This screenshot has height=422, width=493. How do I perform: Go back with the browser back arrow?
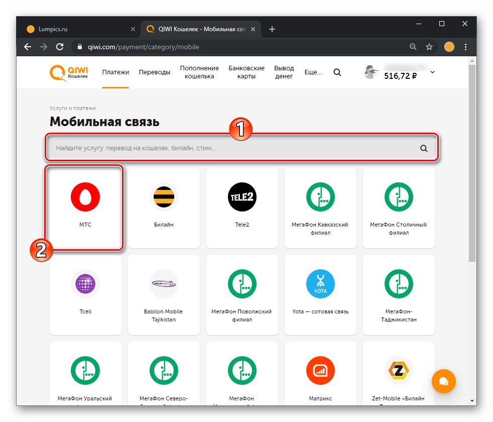coord(28,47)
